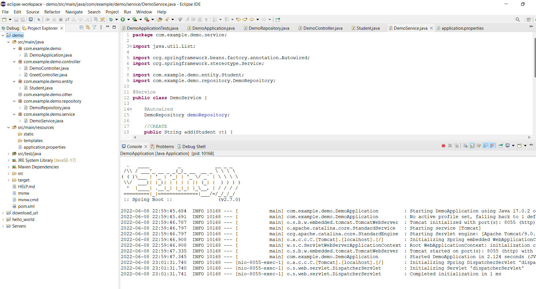Image resolution: width=536 pixels, height=289 pixels.
Task: Go to Last Edit Location icon
Action: (x=238, y=19)
